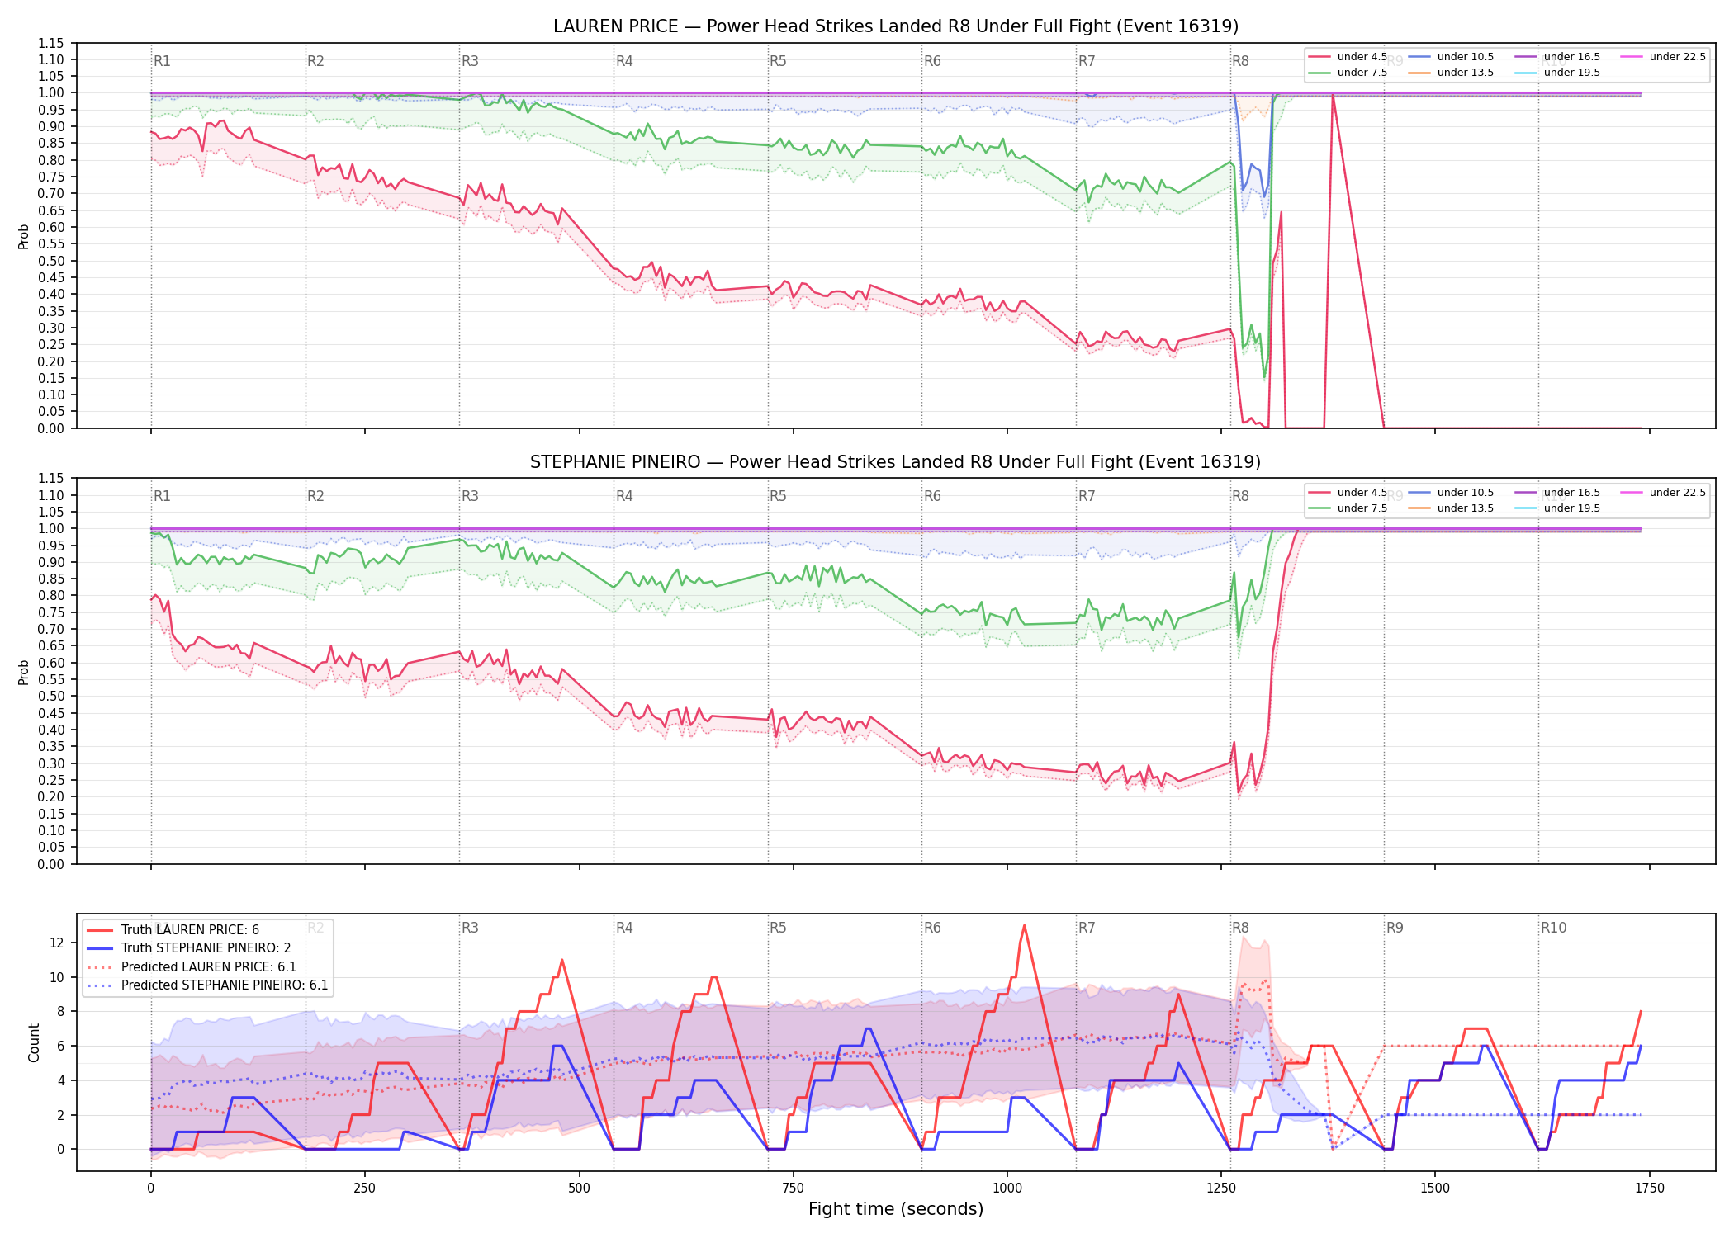Click the STEPHANIE PINEIRO chart title
This screenshot has width=1734, height=1238.
pyautogui.click(x=896, y=462)
